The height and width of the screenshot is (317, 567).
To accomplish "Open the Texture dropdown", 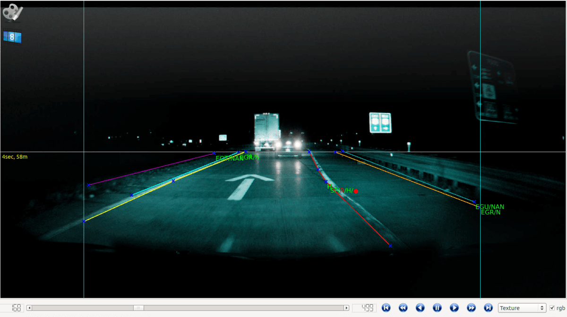I will (522, 308).
